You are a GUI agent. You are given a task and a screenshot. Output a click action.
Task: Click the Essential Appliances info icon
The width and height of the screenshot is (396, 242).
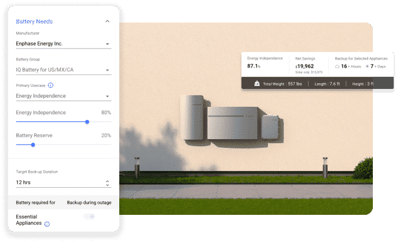[47, 224]
